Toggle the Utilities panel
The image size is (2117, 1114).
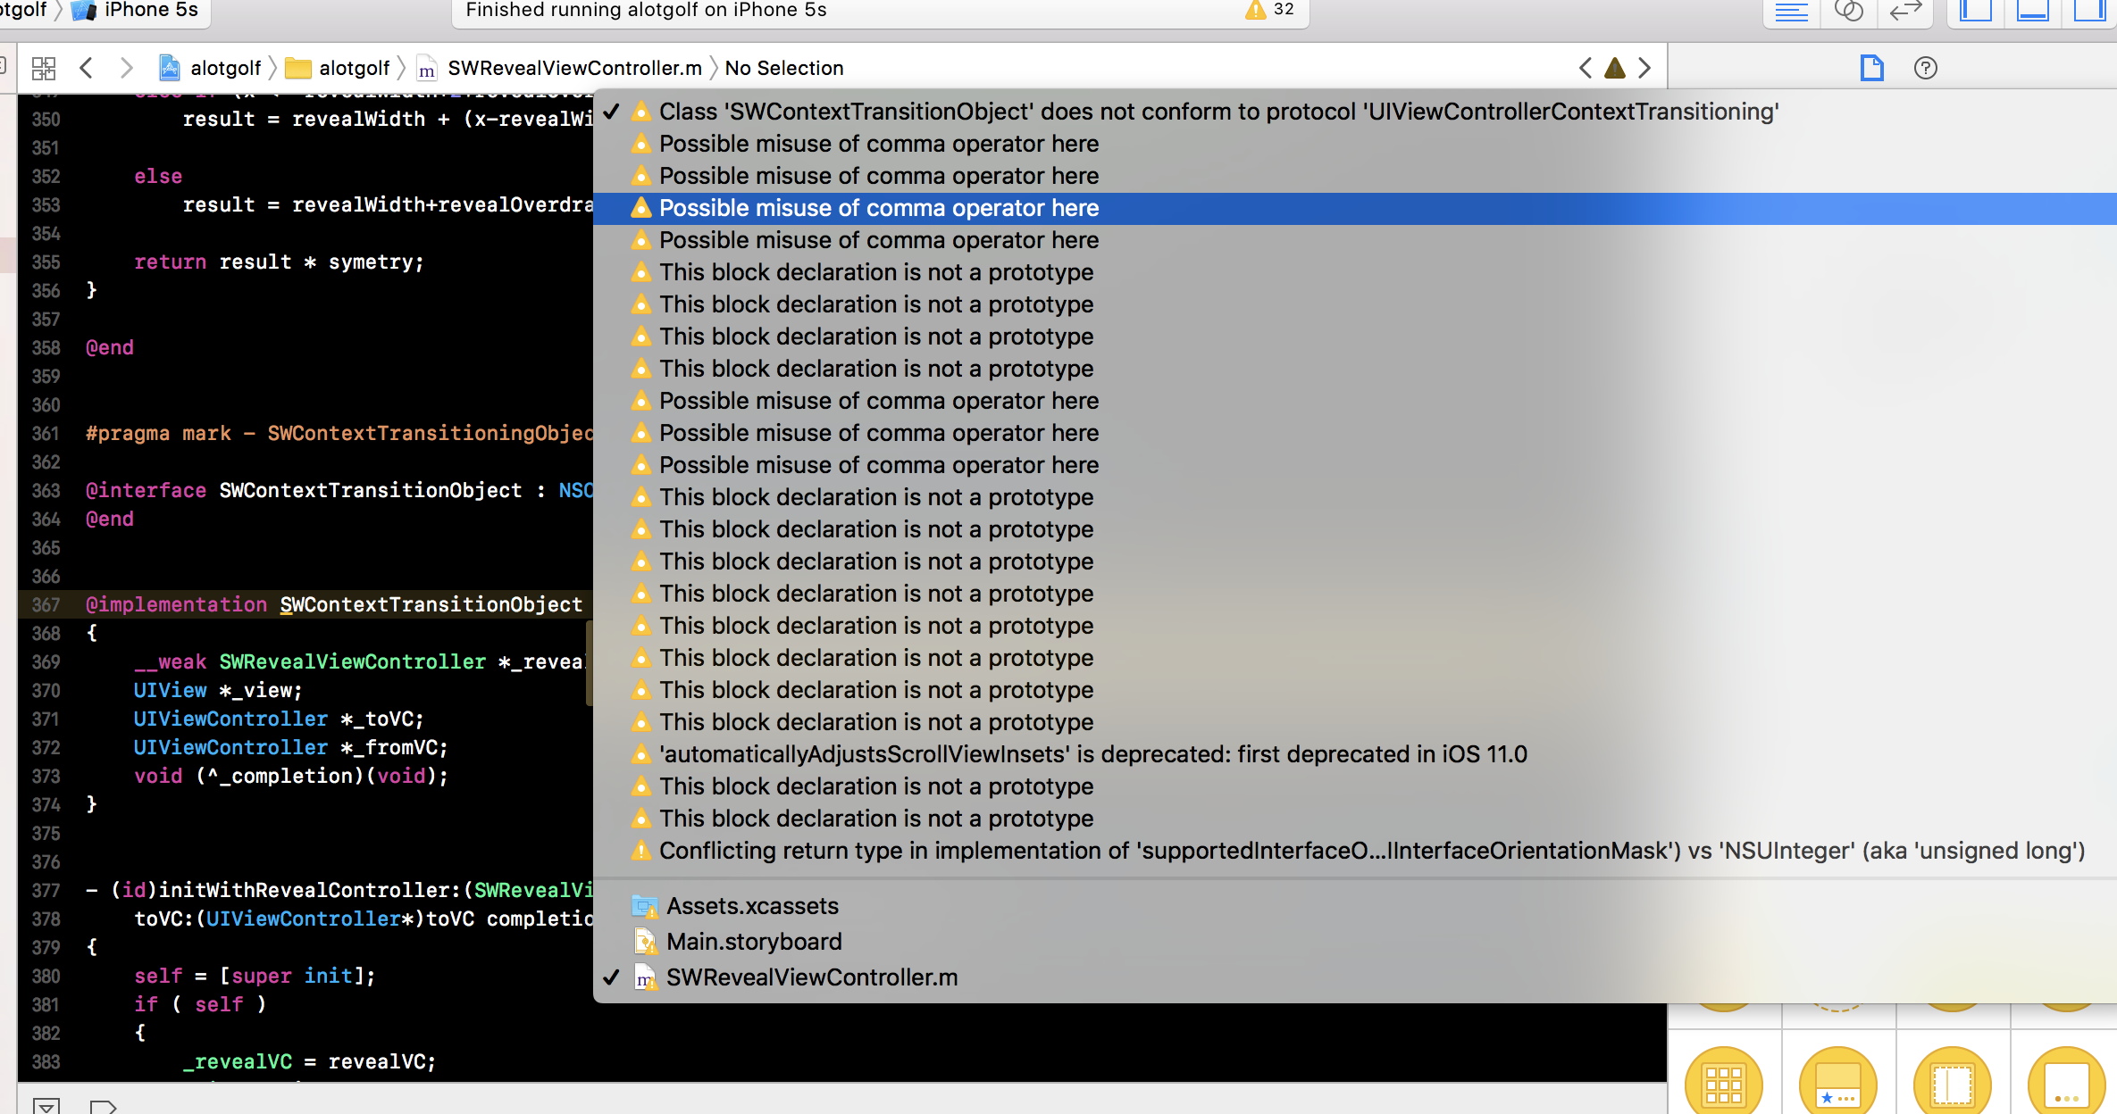[x=2089, y=11]
